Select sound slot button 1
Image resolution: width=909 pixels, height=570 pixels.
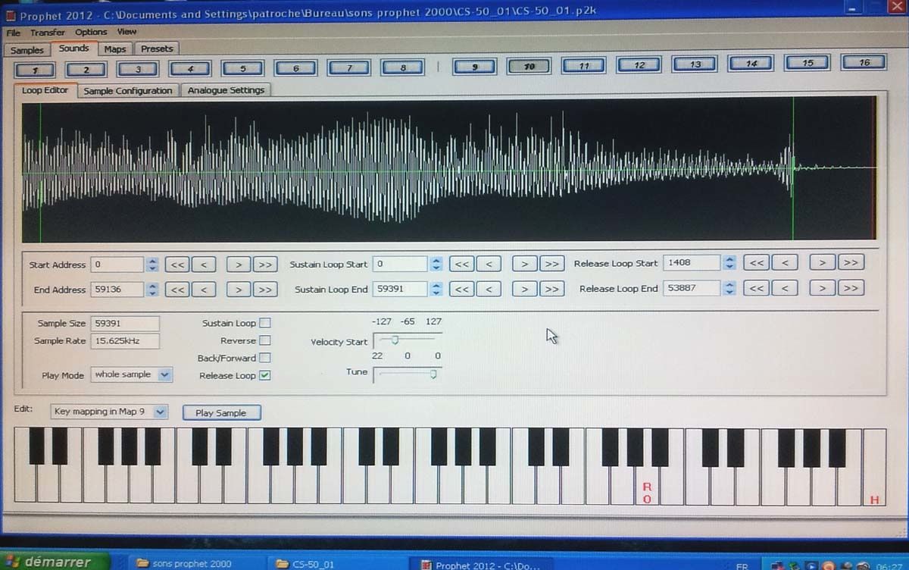pos(33,69)
